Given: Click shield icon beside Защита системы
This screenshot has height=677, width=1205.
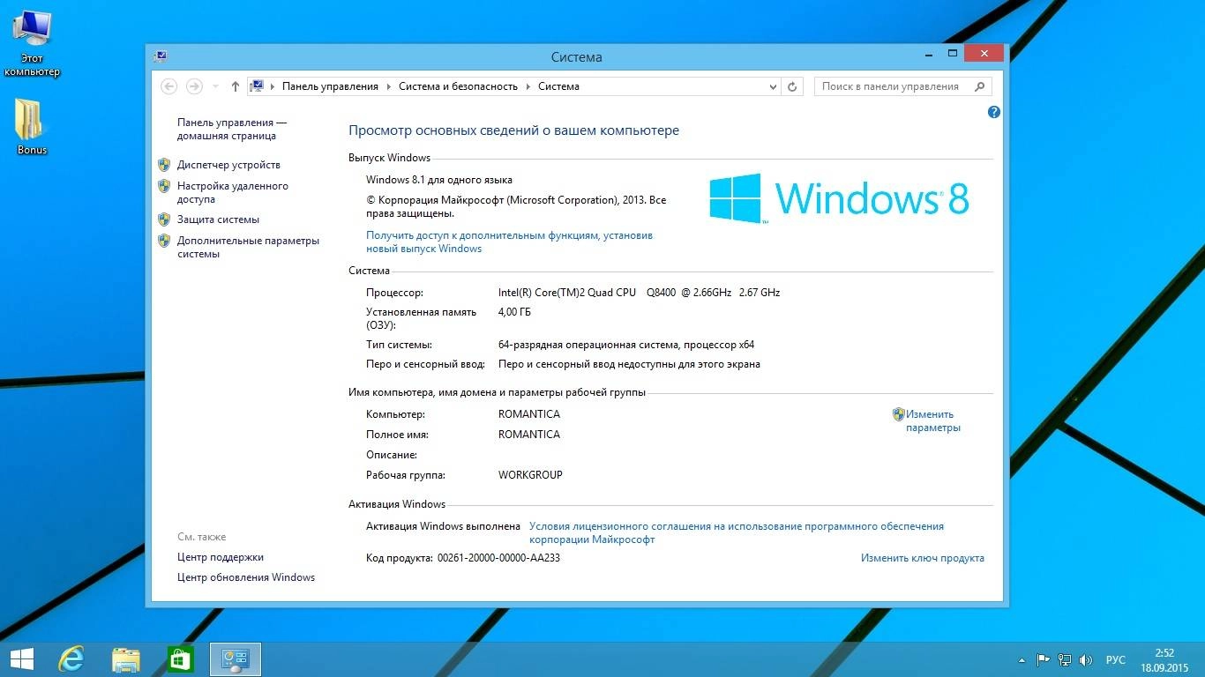Looking at the screenshot, I should [163, 219].
